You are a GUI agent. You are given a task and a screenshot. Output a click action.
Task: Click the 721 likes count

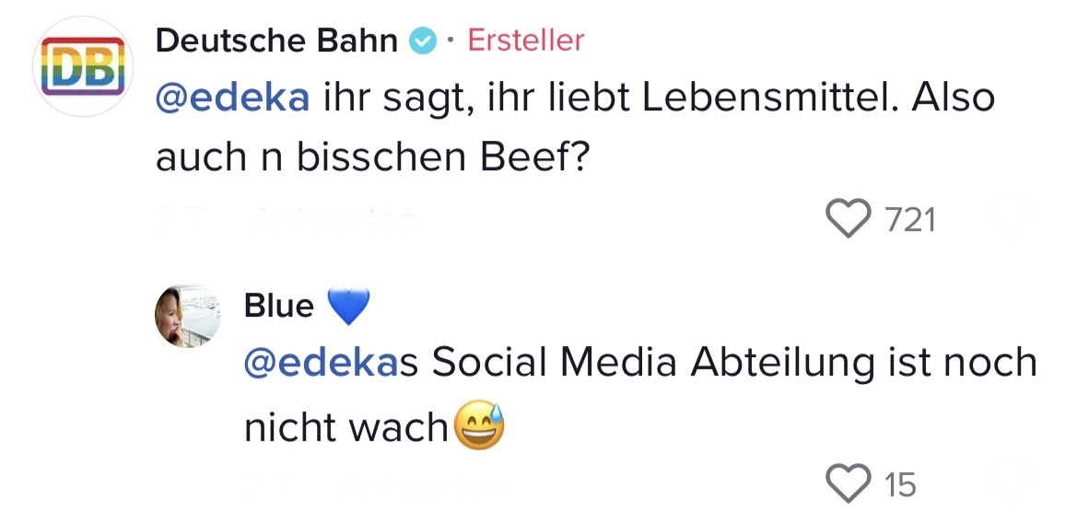pyautogui.click(x=909, y=221)
